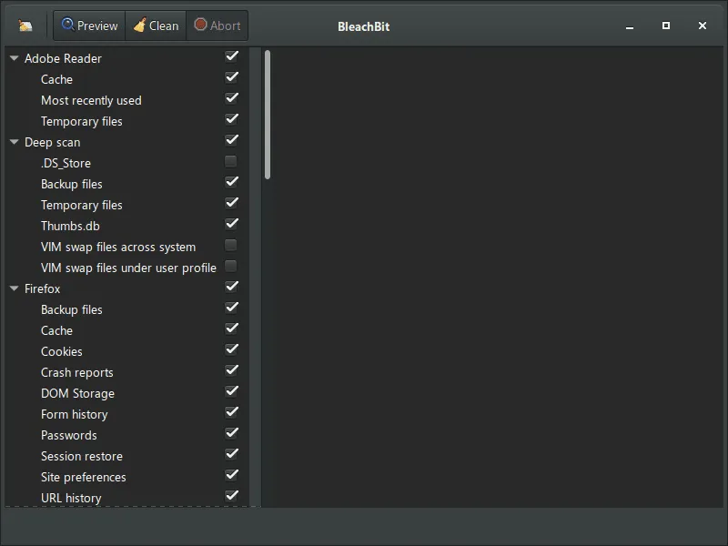
Task: Uncheck Deep scan Temporary files checkbox
Action: [231, 203]
